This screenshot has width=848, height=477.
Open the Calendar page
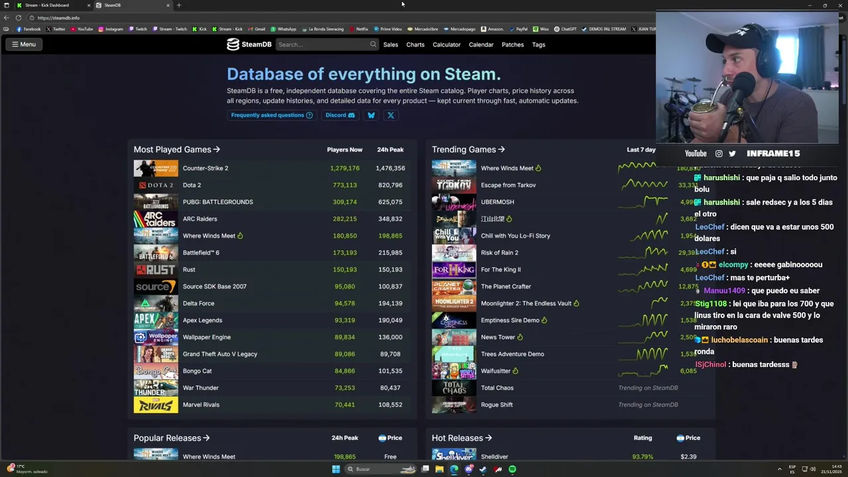click(x=481, y=44)
